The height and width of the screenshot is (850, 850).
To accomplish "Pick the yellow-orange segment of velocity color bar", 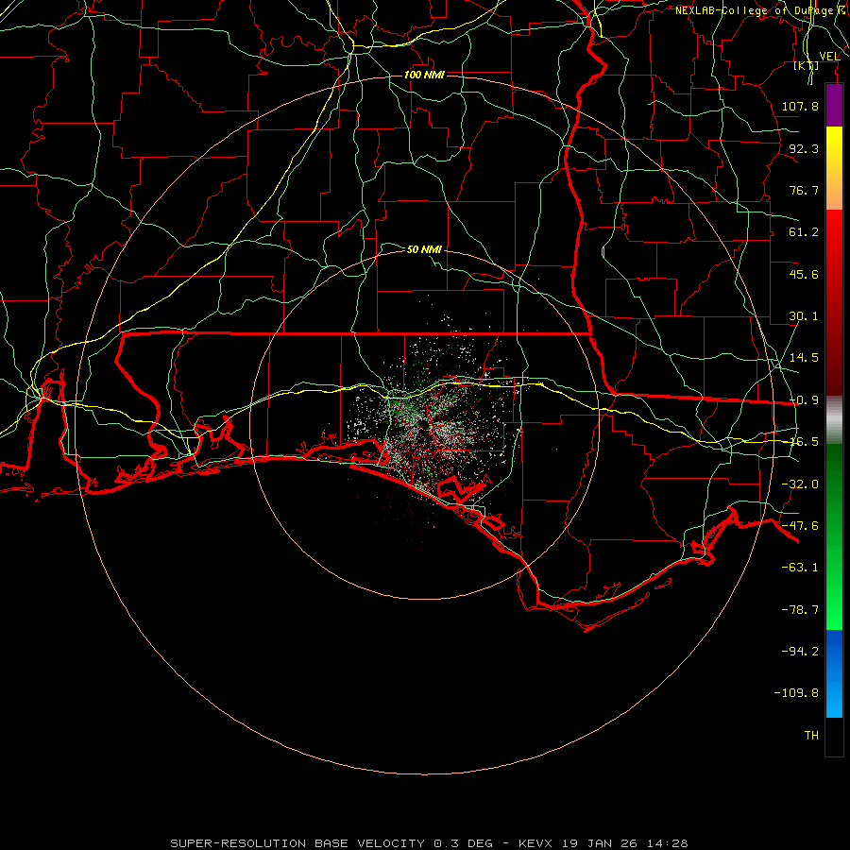I will 834,168.
